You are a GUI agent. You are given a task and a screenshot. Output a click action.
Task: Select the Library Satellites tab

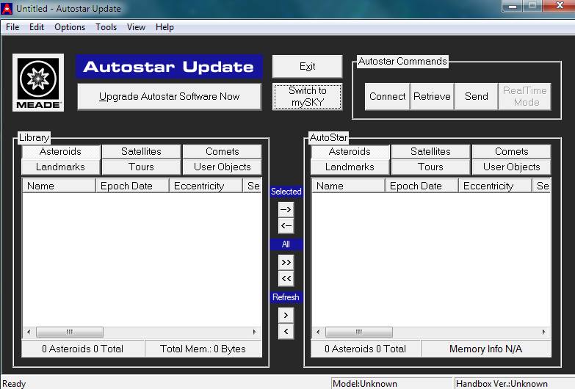tap(141, 151)
